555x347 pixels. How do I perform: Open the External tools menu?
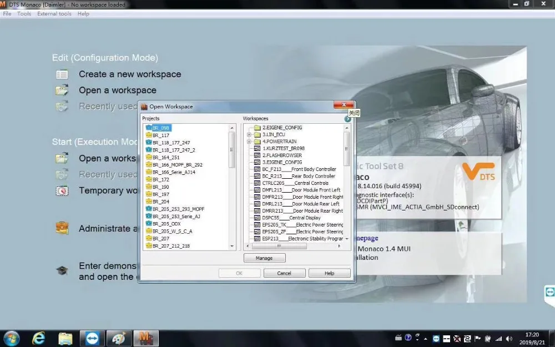[x=54, y=14]
